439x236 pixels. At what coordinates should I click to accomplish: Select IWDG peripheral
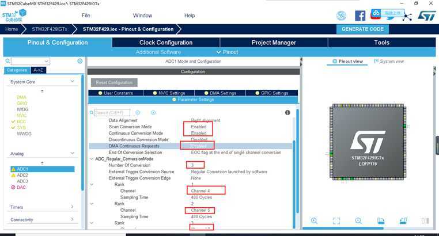(x=22, y=109)
